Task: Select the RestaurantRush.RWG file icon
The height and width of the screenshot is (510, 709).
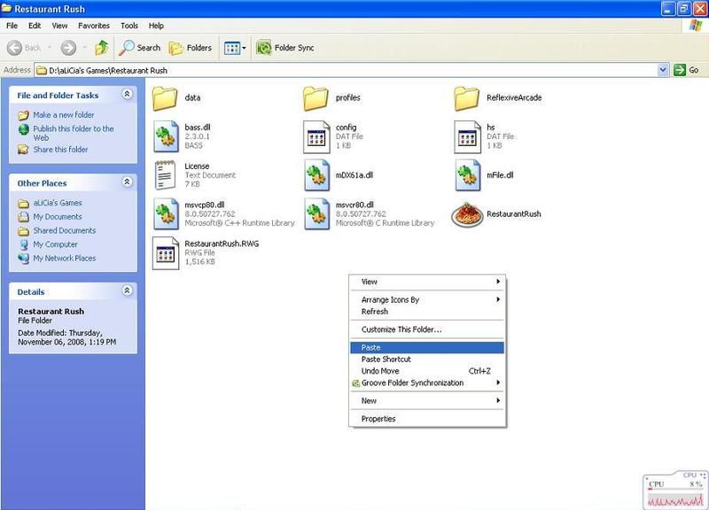Action: point(167,252)
